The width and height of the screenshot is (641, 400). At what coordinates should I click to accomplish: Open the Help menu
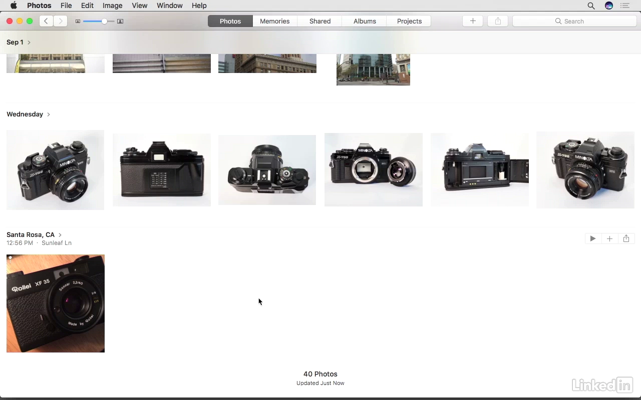pyautogui.click(x=199, y=5)
